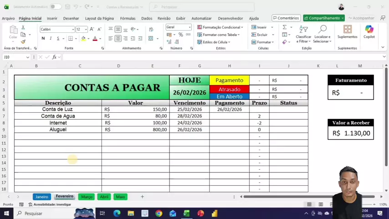Click the Compartilhamento share button
Screen dimensions: 389x219
[324, 18]
